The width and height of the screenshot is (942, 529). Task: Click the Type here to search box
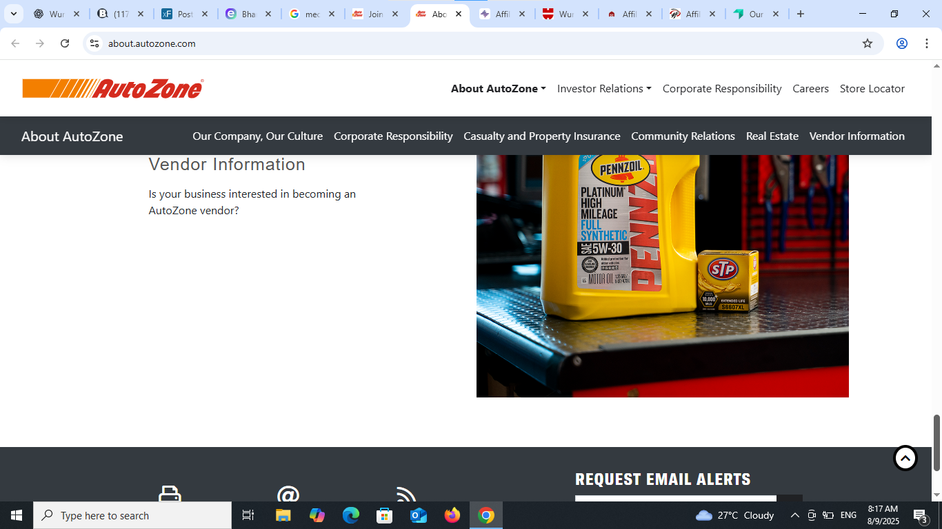click(132, 515)
